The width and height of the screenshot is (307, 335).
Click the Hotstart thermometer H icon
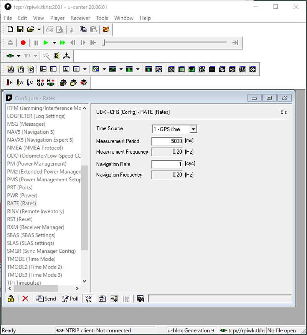[x=9, y=82]
